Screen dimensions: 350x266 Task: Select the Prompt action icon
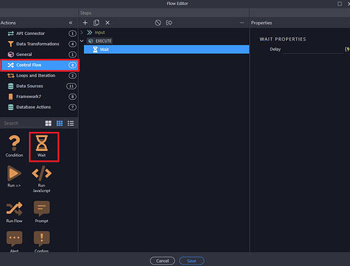pos(42,212)
